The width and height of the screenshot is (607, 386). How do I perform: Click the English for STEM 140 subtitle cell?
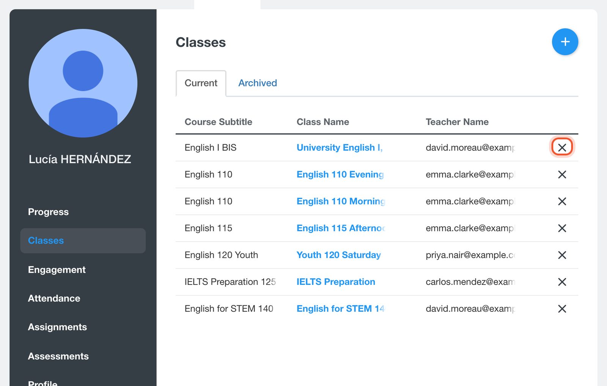(x=229, y=309)
